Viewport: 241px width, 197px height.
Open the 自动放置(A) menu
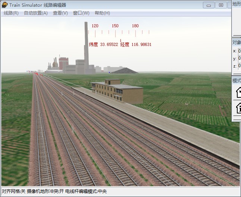point(36,13)
